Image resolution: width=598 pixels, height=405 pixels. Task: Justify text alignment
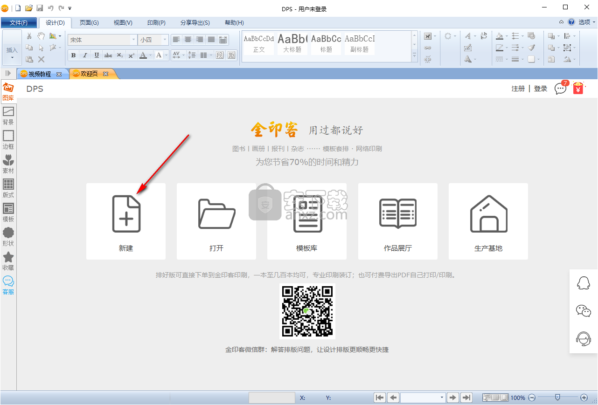point(211,40)
